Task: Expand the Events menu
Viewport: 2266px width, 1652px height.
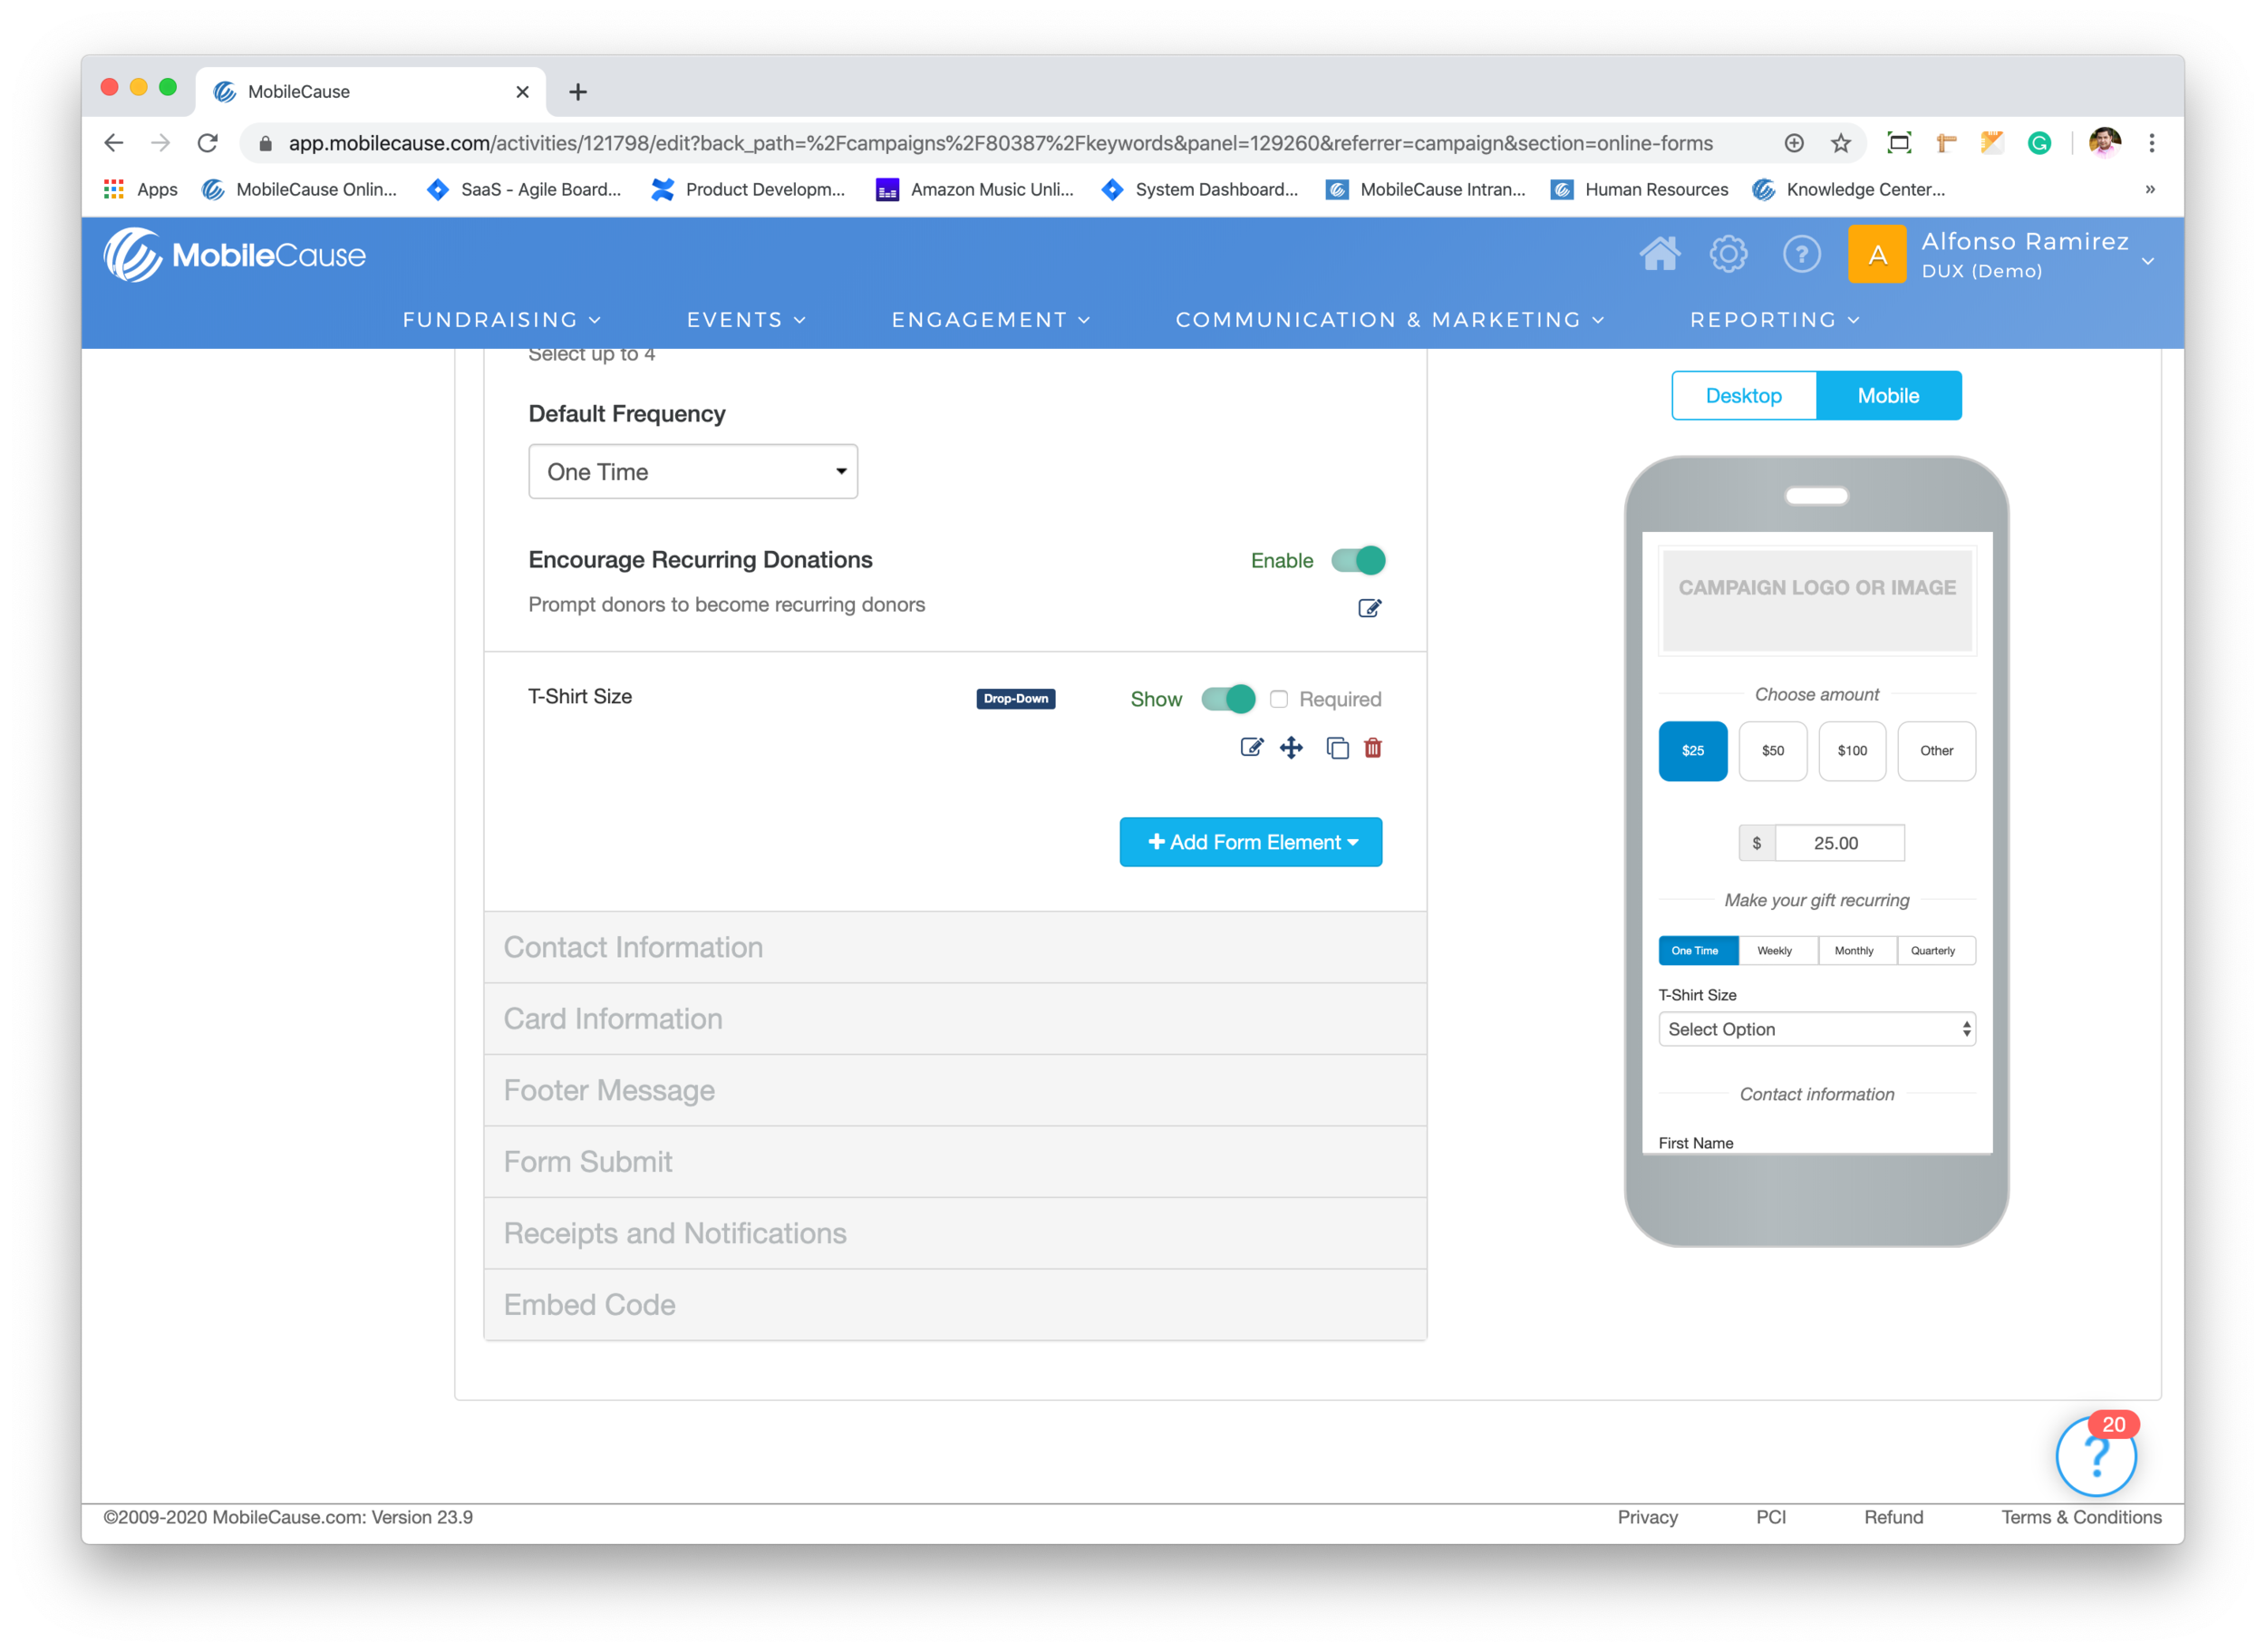Action: pyautogui.click(x=745, y=319)
